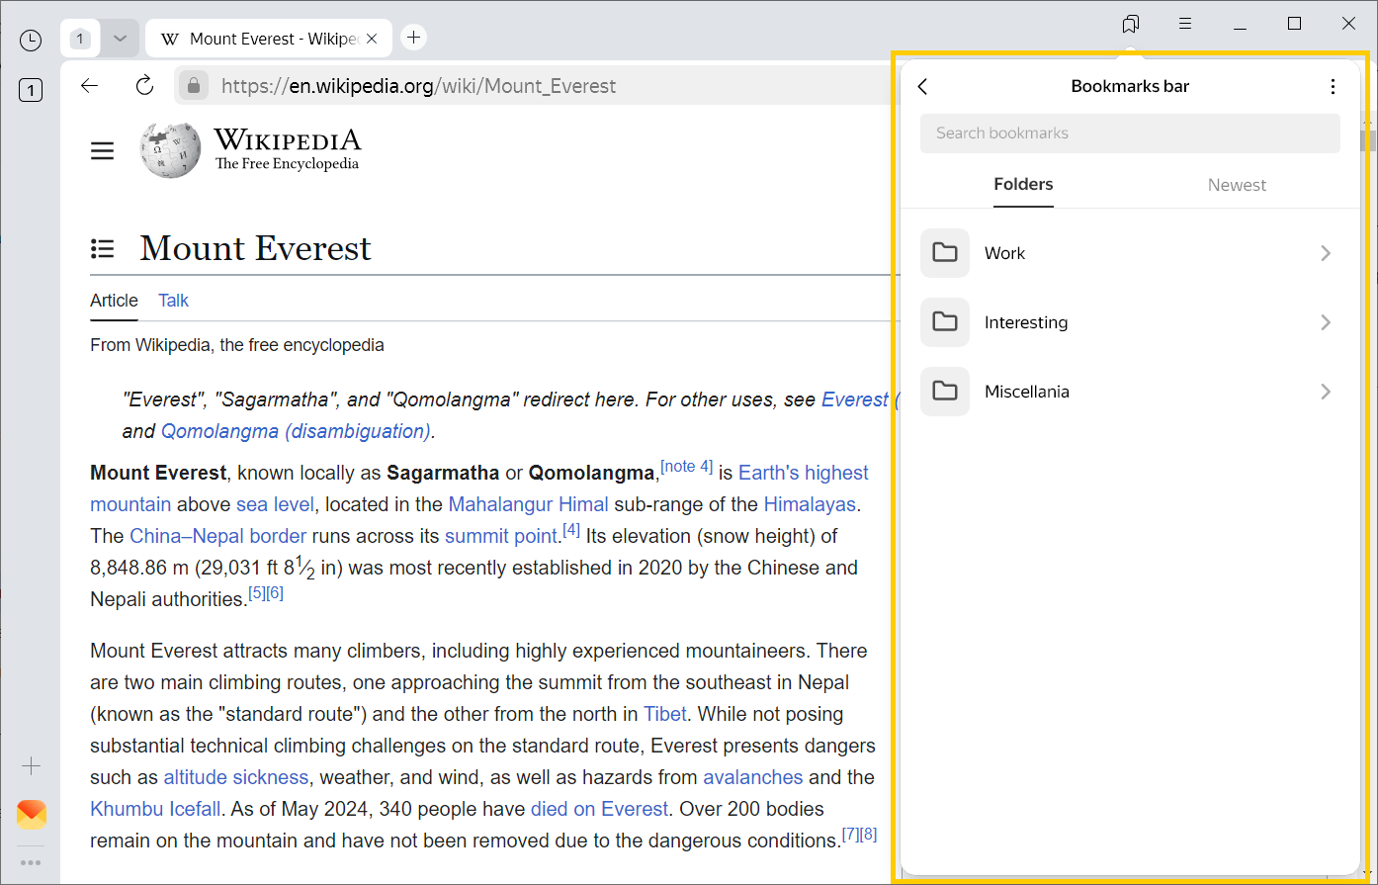Reload the current page
Screen dimensions: 1378x885
point(145,86)
